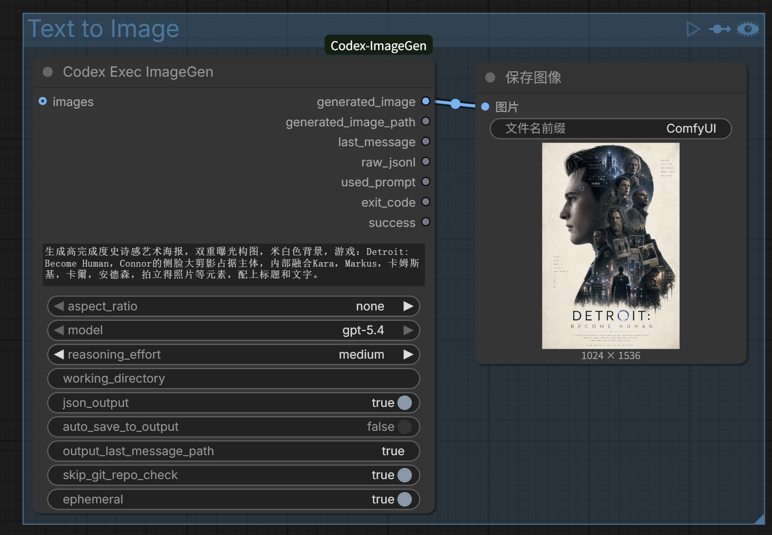The image size is (772, 535).
Task: Enable auto_save_to_output switch
Action: tap(404, 427)
